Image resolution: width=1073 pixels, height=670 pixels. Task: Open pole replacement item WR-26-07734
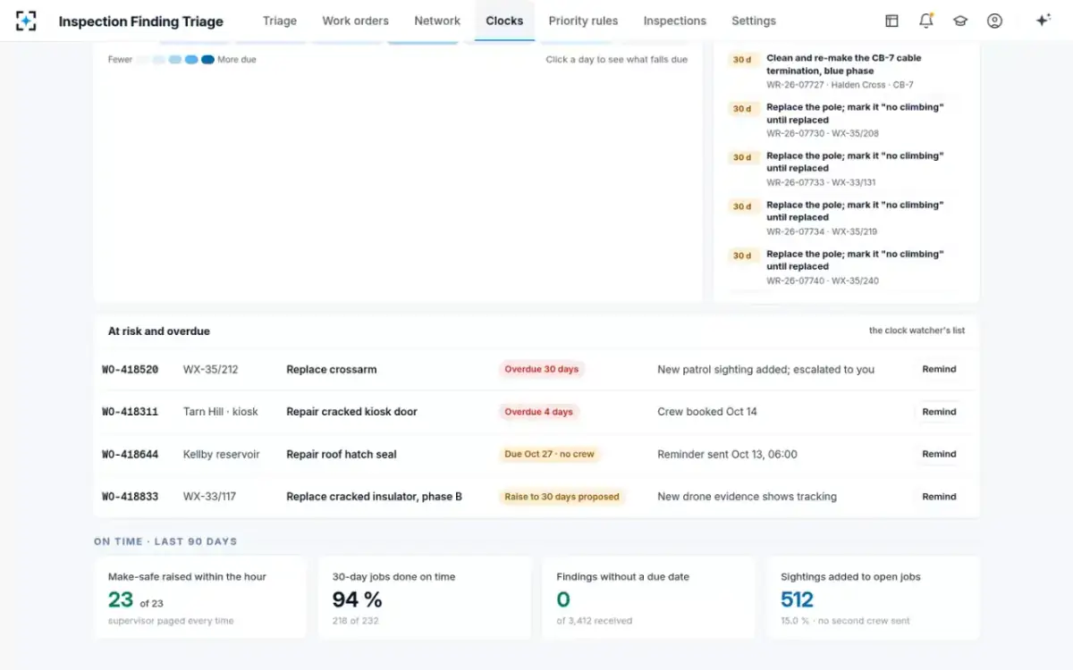[x=846, y=218]
